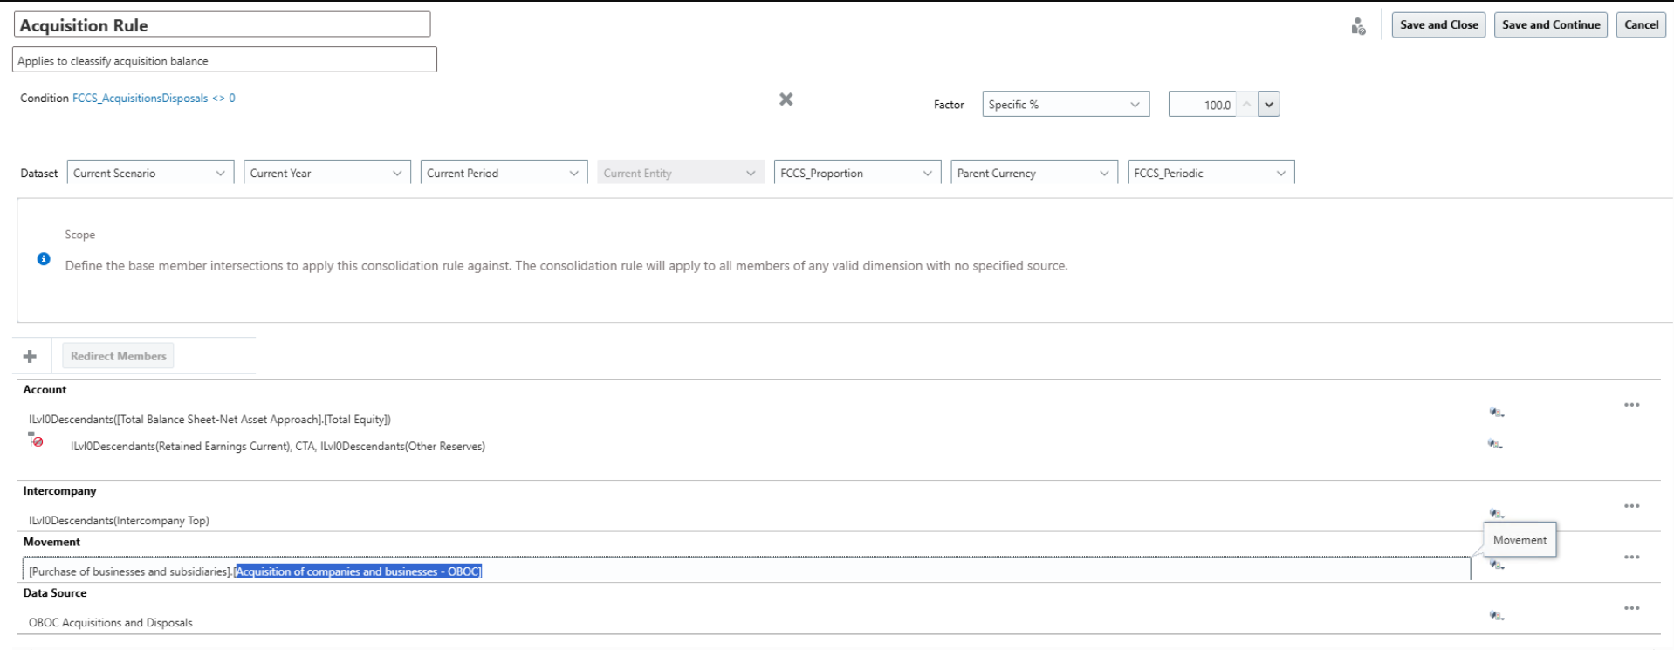Screen dimensions: 1674x650
Task: Open the Factor Specific % dropdown
Action: coord(1066,104)
